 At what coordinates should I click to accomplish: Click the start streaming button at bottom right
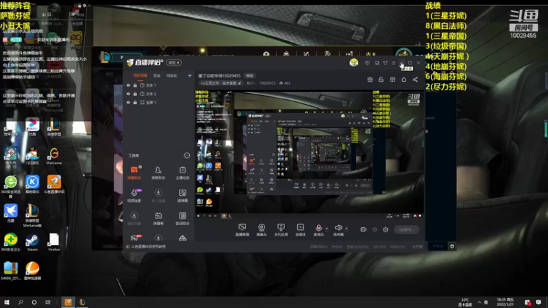406,229
